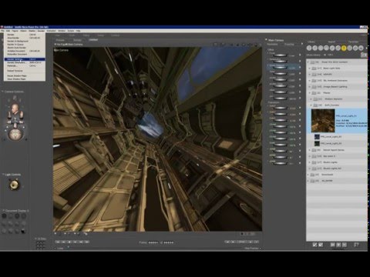Click the Play button in animation controls
This screenshot has width=370, height=277.
tap(76, 242)
